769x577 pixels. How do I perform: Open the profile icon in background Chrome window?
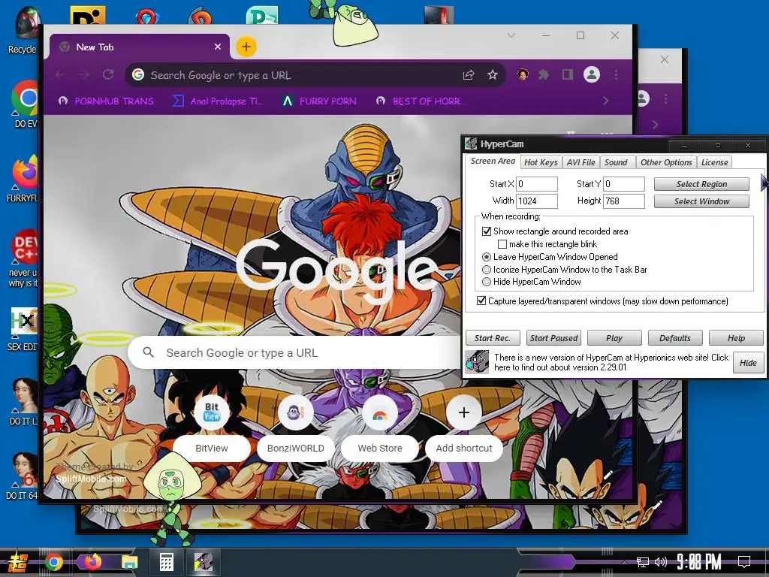pos(644,98)
